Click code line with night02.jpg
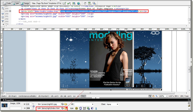The width and height of the screenshot is (193, 112). [57, 14]
